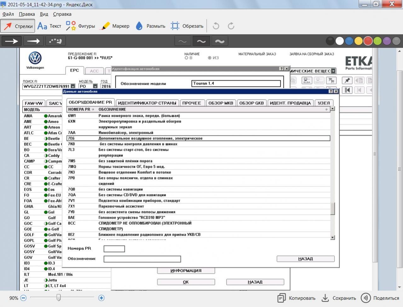
Task: Activate the Маркер highlighter tool
Action: 114,26
